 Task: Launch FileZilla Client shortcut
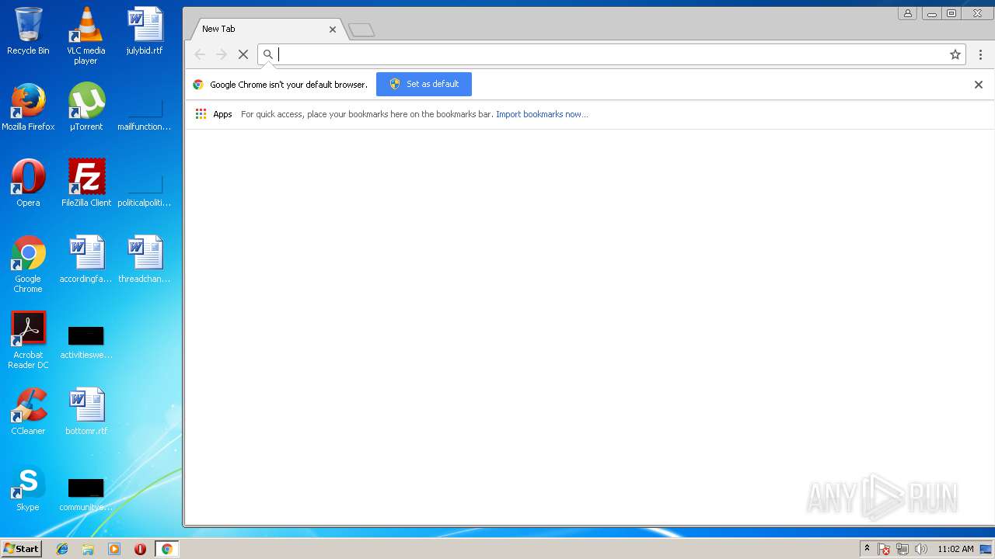86,183
